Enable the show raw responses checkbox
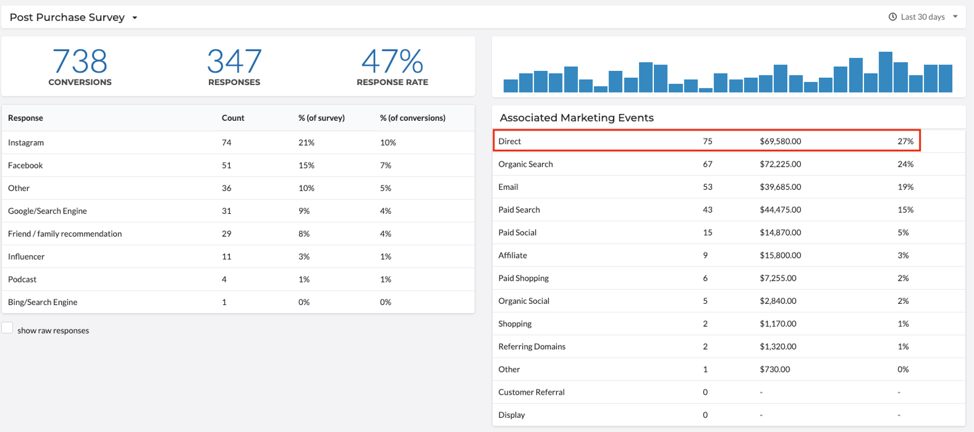Image resolution: width=974 pixels, height=432 pixels. [7, 328]
